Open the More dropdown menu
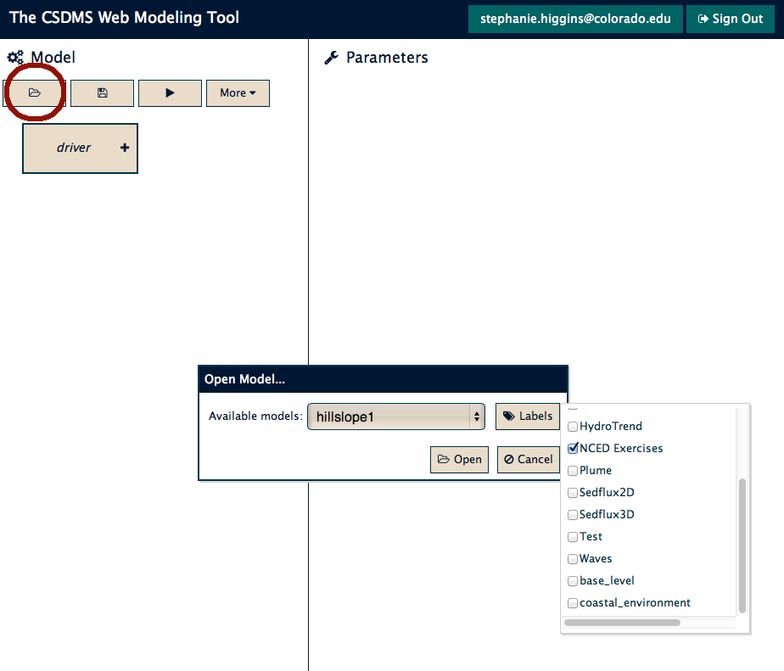 coord(238,93)
